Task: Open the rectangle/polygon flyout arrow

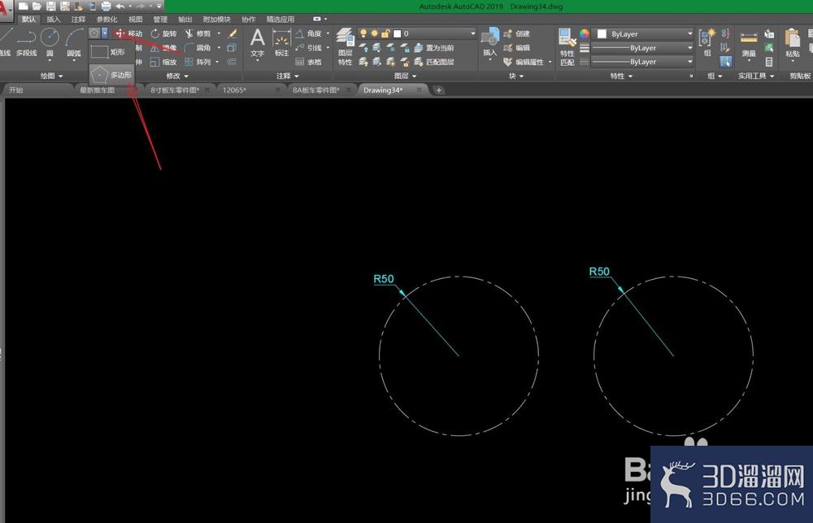Action: [105, 33]
